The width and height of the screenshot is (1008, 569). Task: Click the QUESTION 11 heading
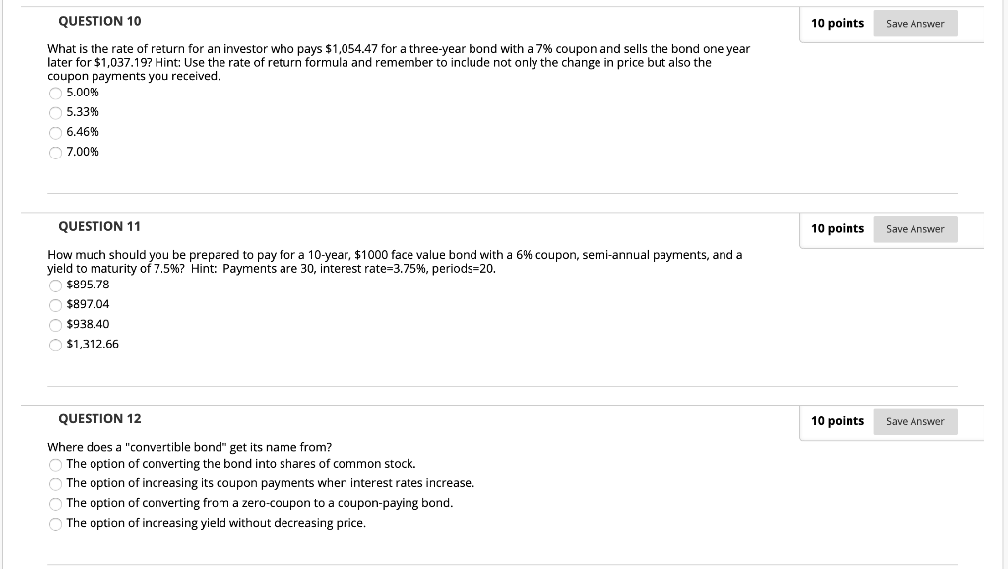click(99, 226)
